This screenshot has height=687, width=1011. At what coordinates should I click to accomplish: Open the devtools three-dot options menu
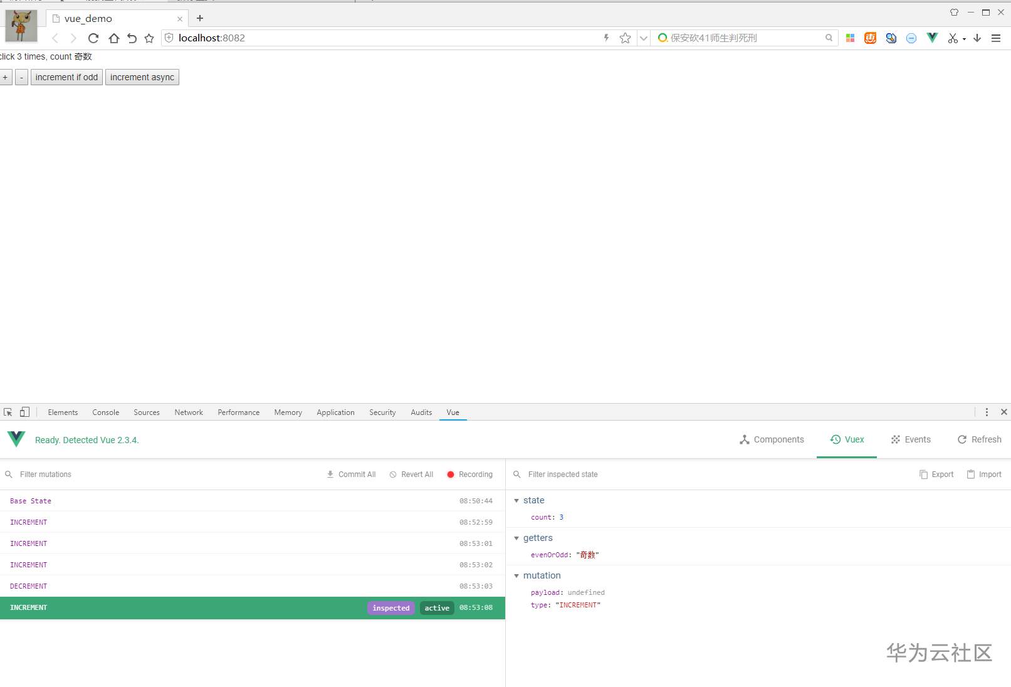point(987,412)
